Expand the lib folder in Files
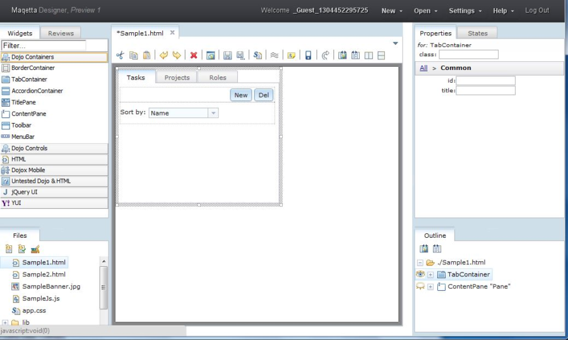568x340 pixels. tap(6, 323)
